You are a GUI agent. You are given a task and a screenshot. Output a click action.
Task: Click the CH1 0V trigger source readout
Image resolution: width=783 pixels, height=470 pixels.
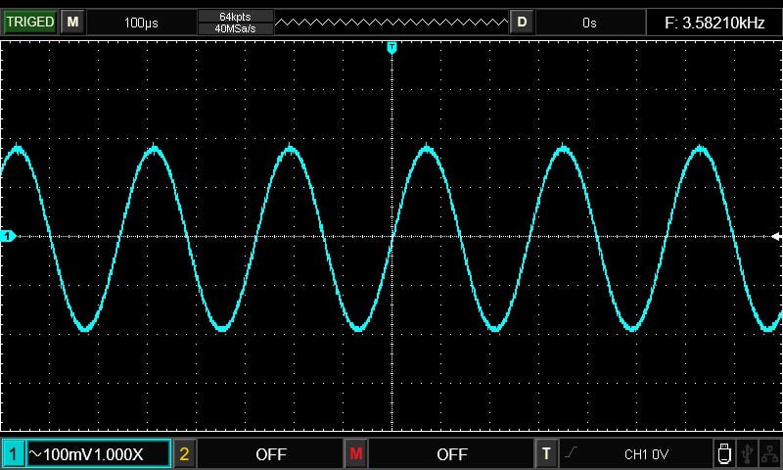click(x=646, y=454)
